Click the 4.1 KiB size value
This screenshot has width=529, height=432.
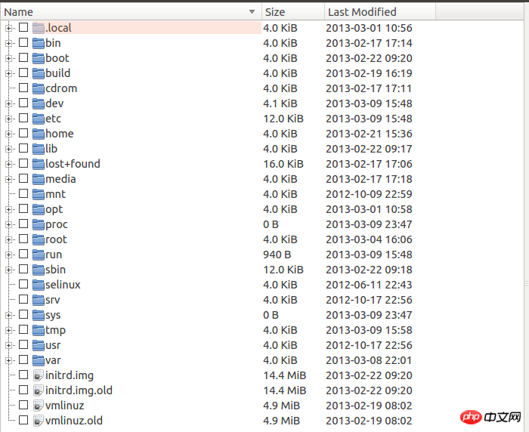pyautogui.click(x=280, y=103)
